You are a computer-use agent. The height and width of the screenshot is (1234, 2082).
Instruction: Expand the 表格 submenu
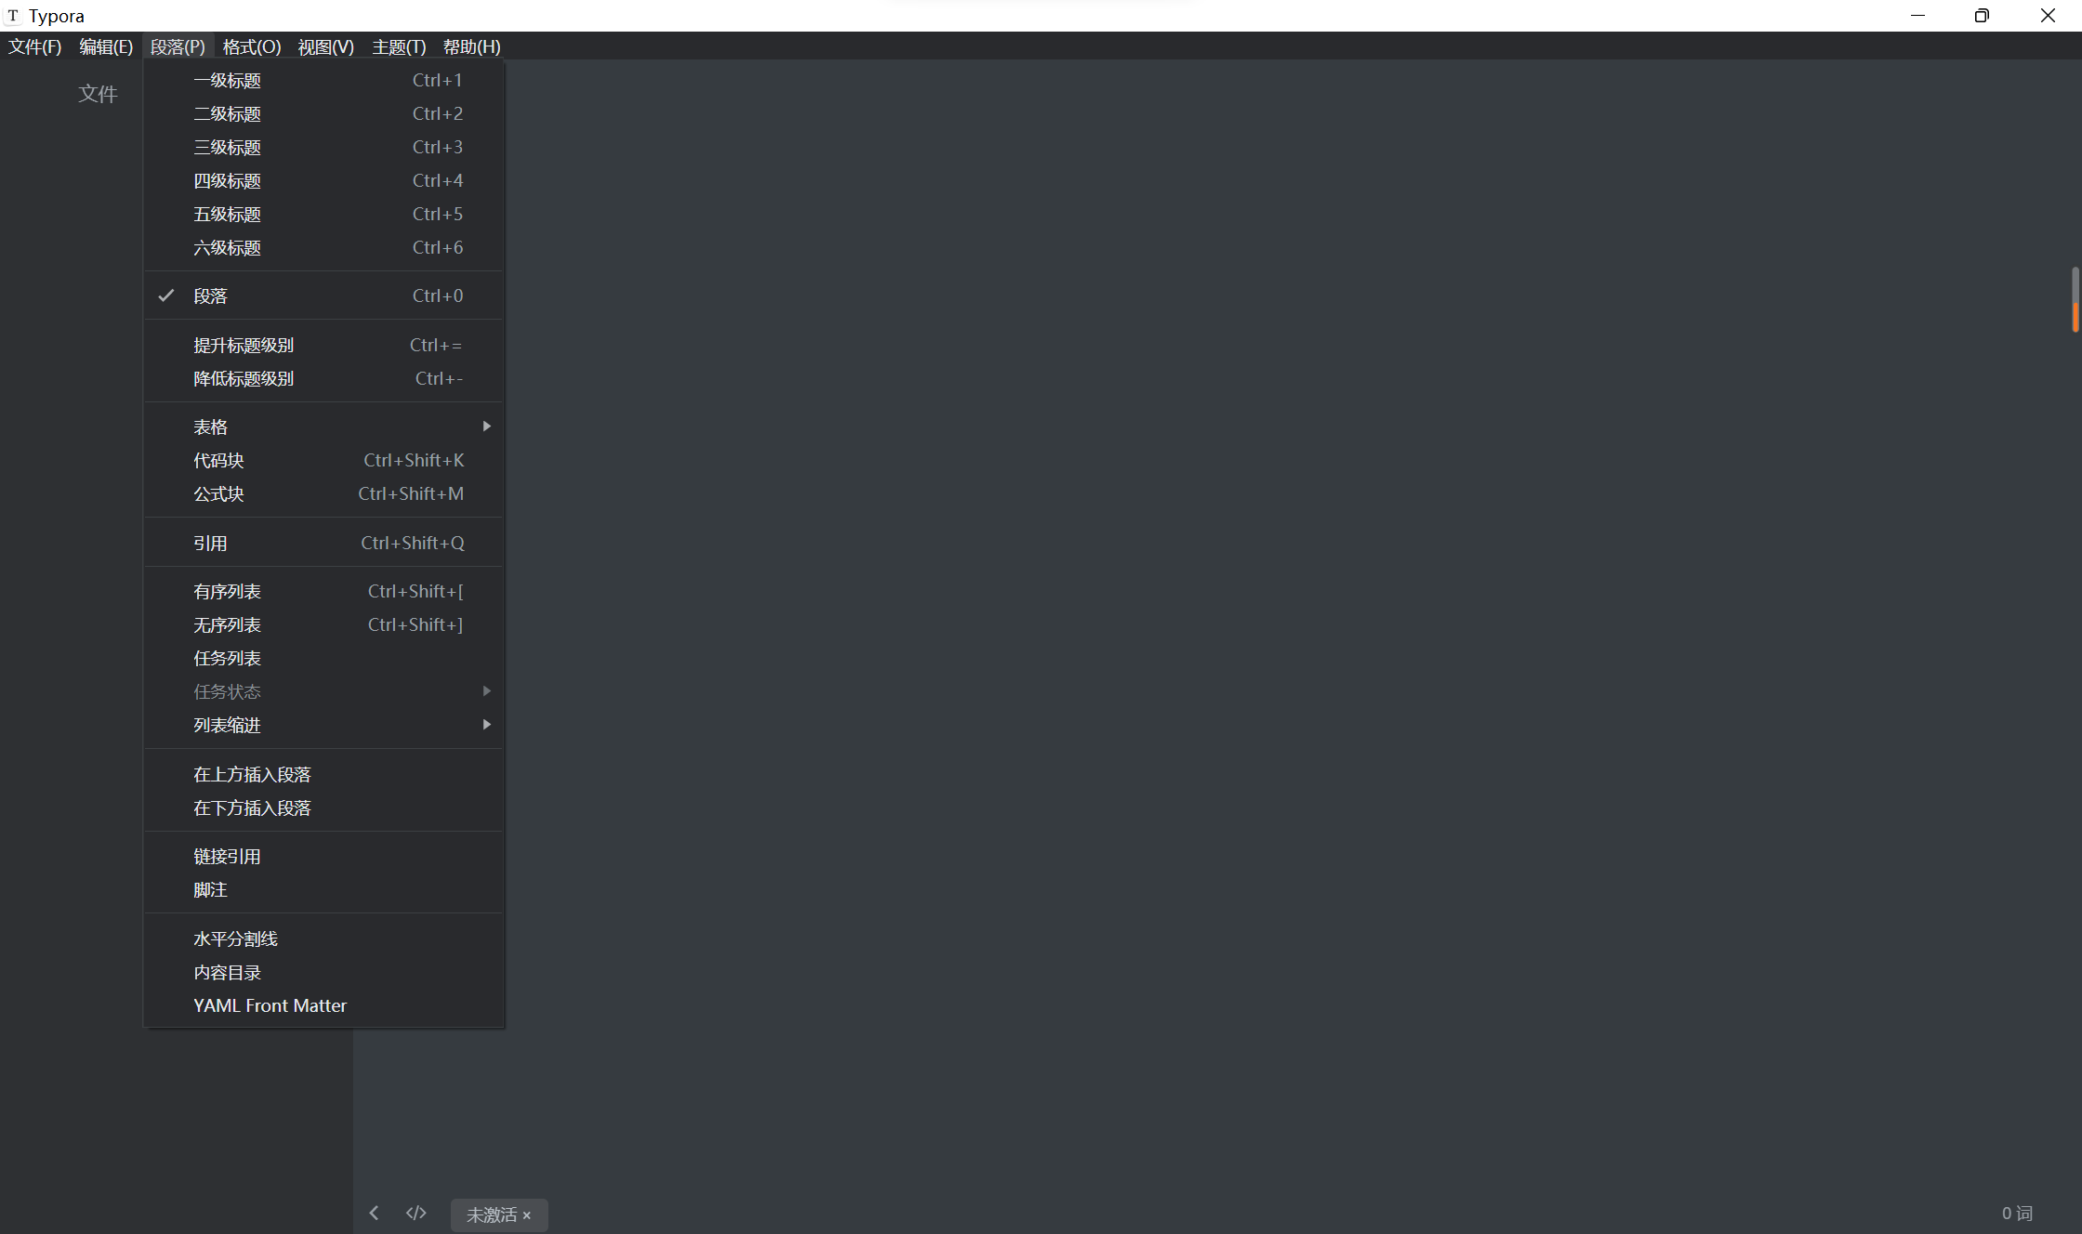323,427
